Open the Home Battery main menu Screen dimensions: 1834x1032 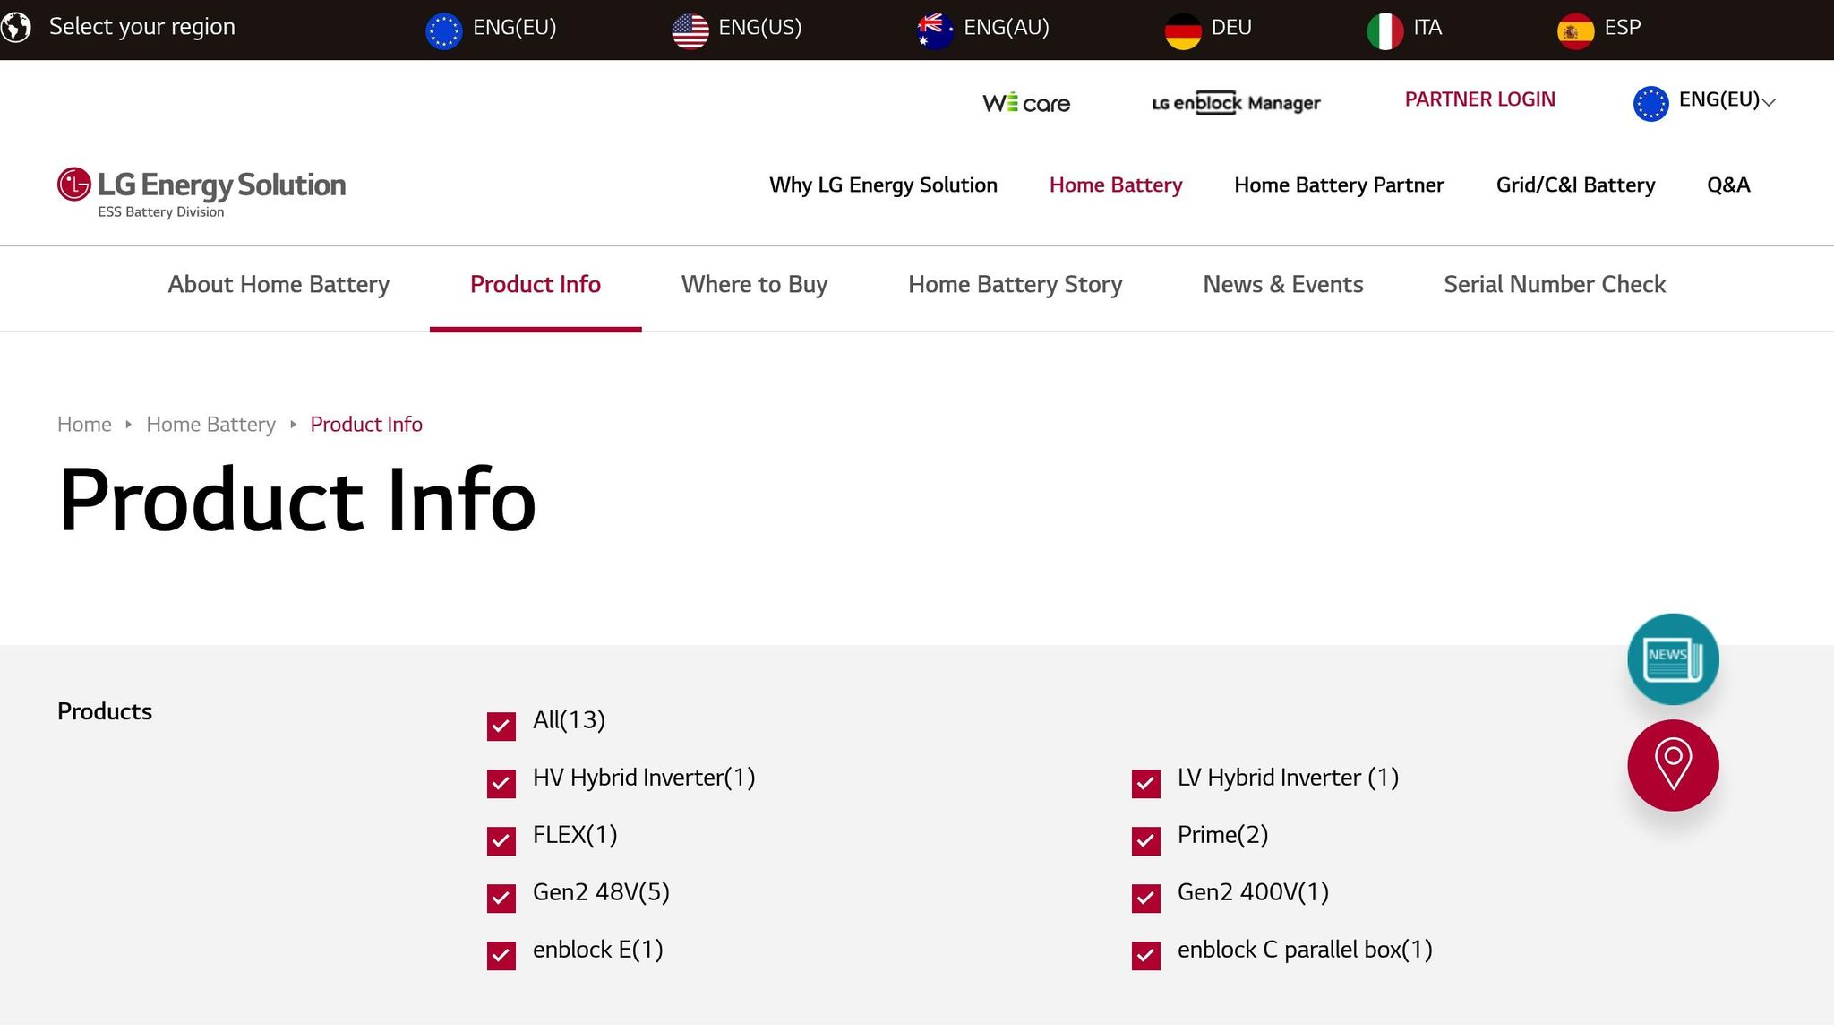[1116, 185]
